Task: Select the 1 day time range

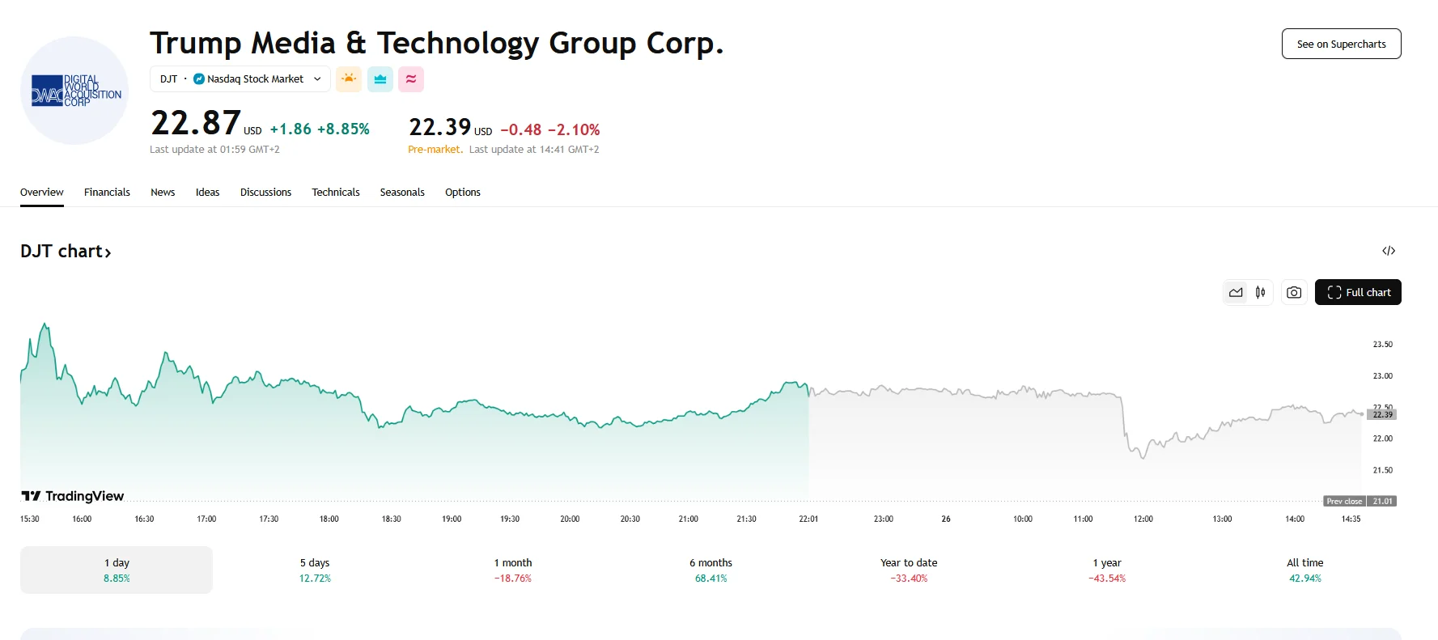Action: click(115, 570)
